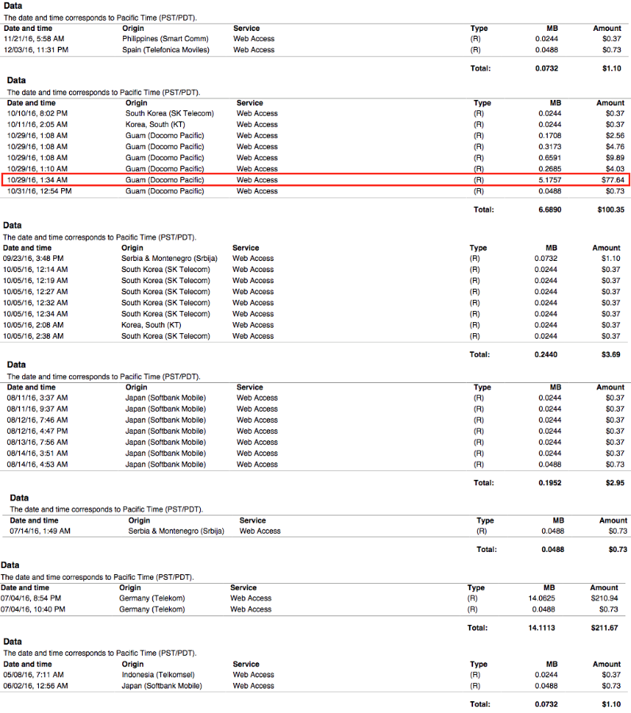
Task: Select 'Philippines (Smart Comm)' origin cell
Action: click(165, 39)
